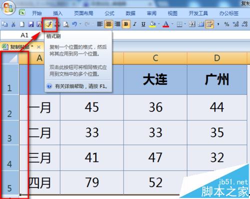Click the Font Color A icon

coord(165,24)
